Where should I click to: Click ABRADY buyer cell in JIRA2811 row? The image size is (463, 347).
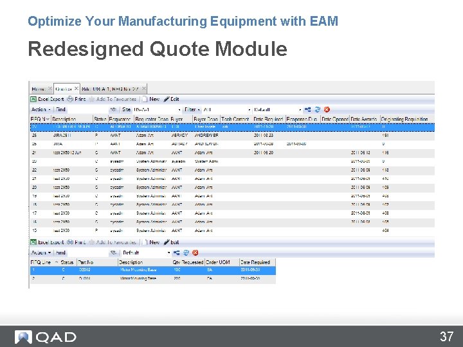(179, 136)
